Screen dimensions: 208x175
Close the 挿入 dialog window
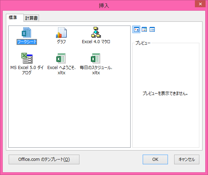[x=200, y=4]
